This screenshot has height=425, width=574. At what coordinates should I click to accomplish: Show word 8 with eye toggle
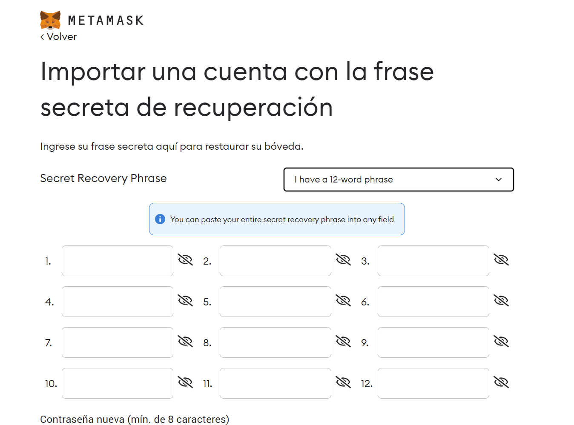pyautogui.click(x=343, y=341)
